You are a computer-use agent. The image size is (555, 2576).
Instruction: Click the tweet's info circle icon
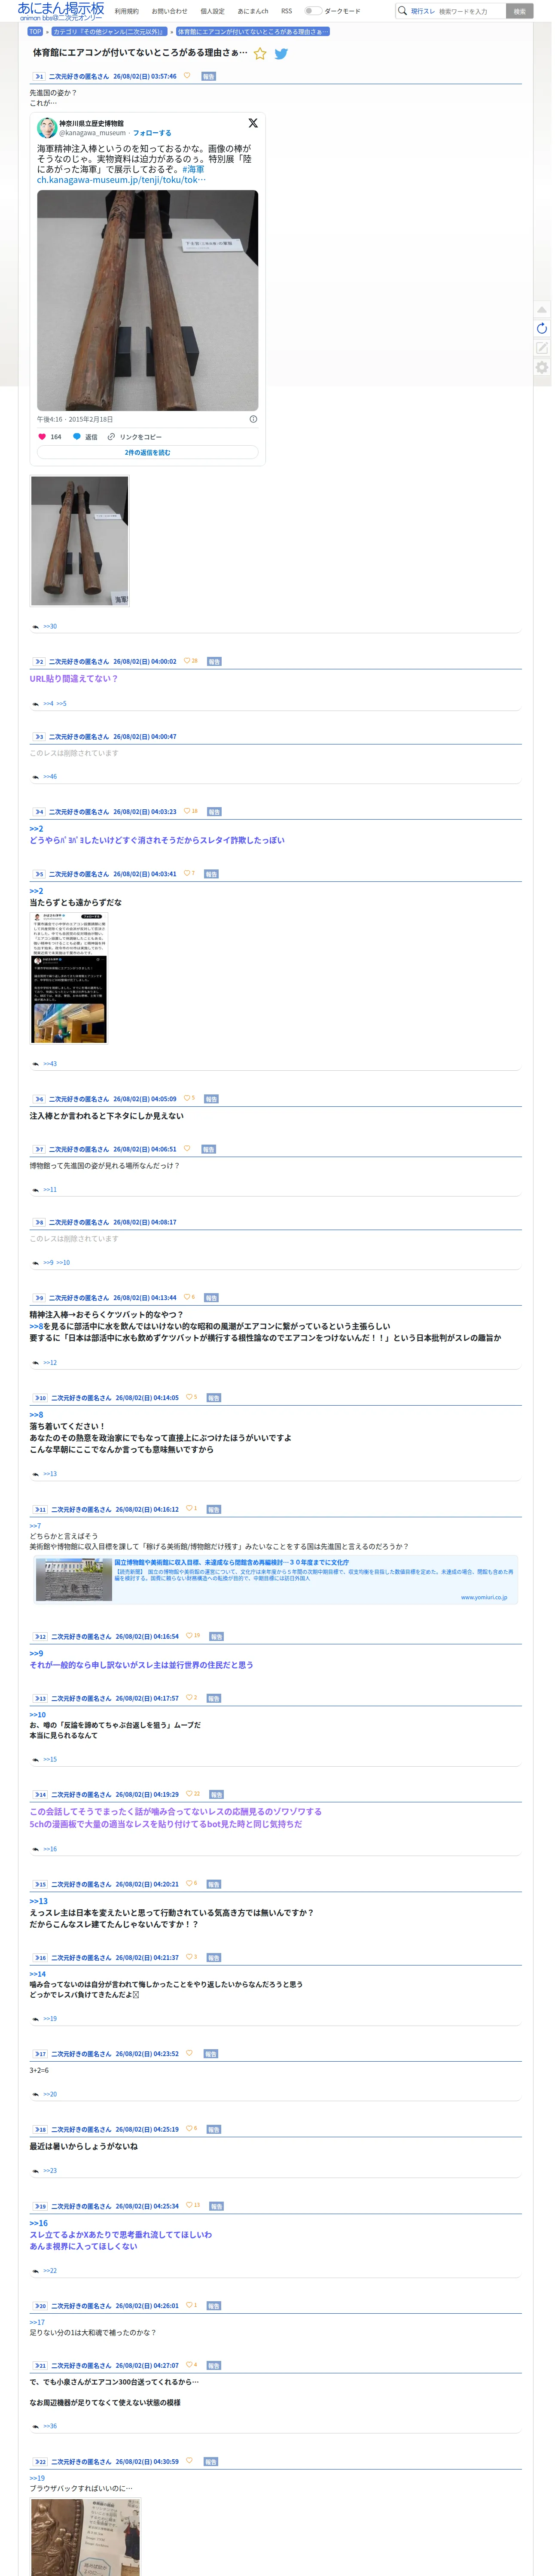tap(253, 419)
